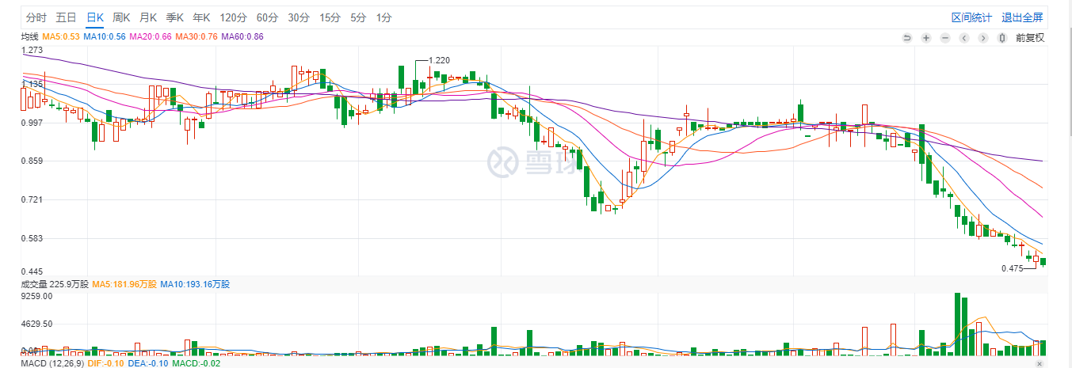Screen dimensions: 1072x368
Task: Click the volume MA10:193.16万股 legend
Action: (195, 283)
